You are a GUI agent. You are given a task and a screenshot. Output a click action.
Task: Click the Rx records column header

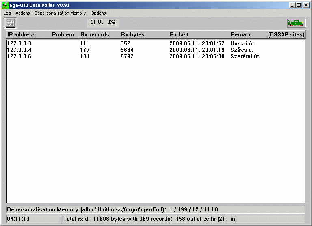[95, 35]
